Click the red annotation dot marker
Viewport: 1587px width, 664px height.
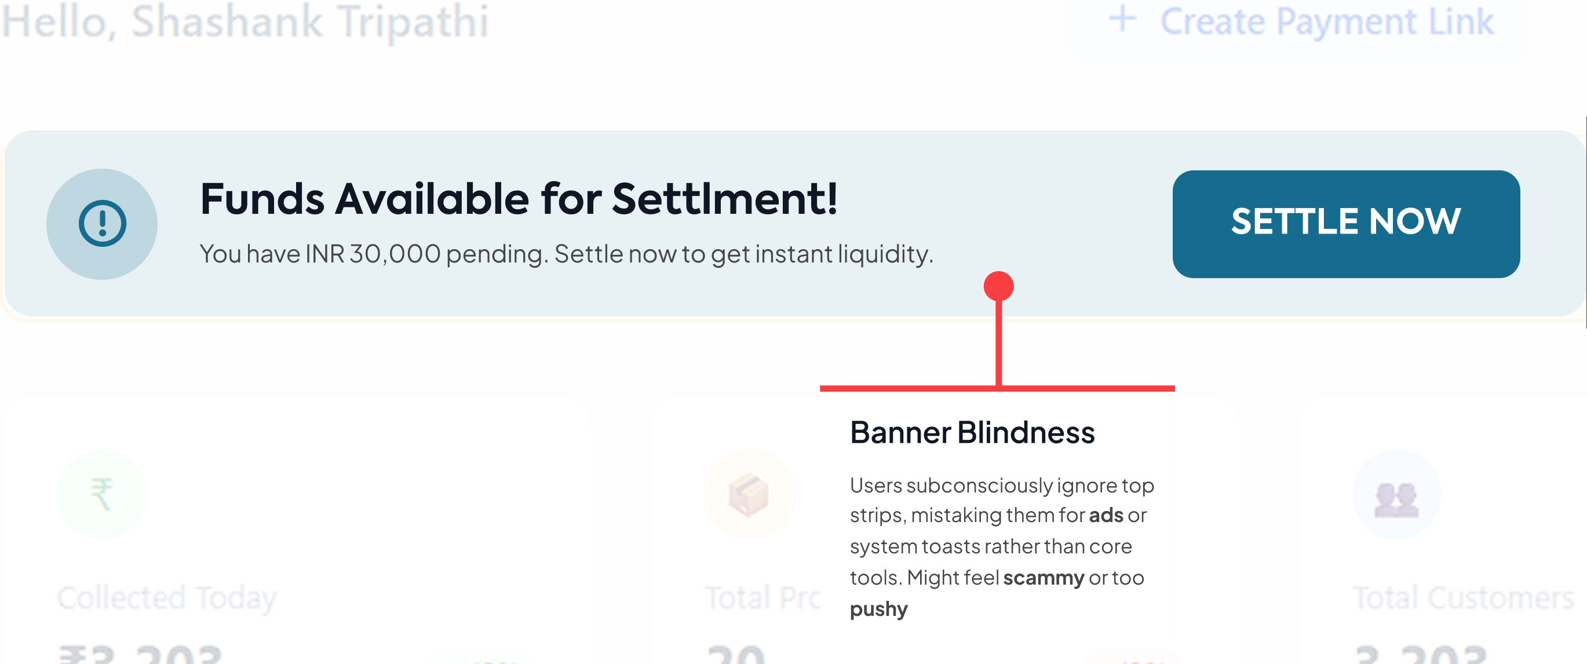click(999, 286)
